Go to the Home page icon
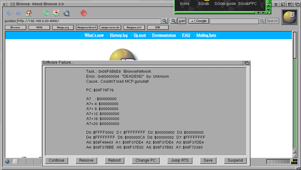Viewport: 301px width, 170px height. [29, 13]
